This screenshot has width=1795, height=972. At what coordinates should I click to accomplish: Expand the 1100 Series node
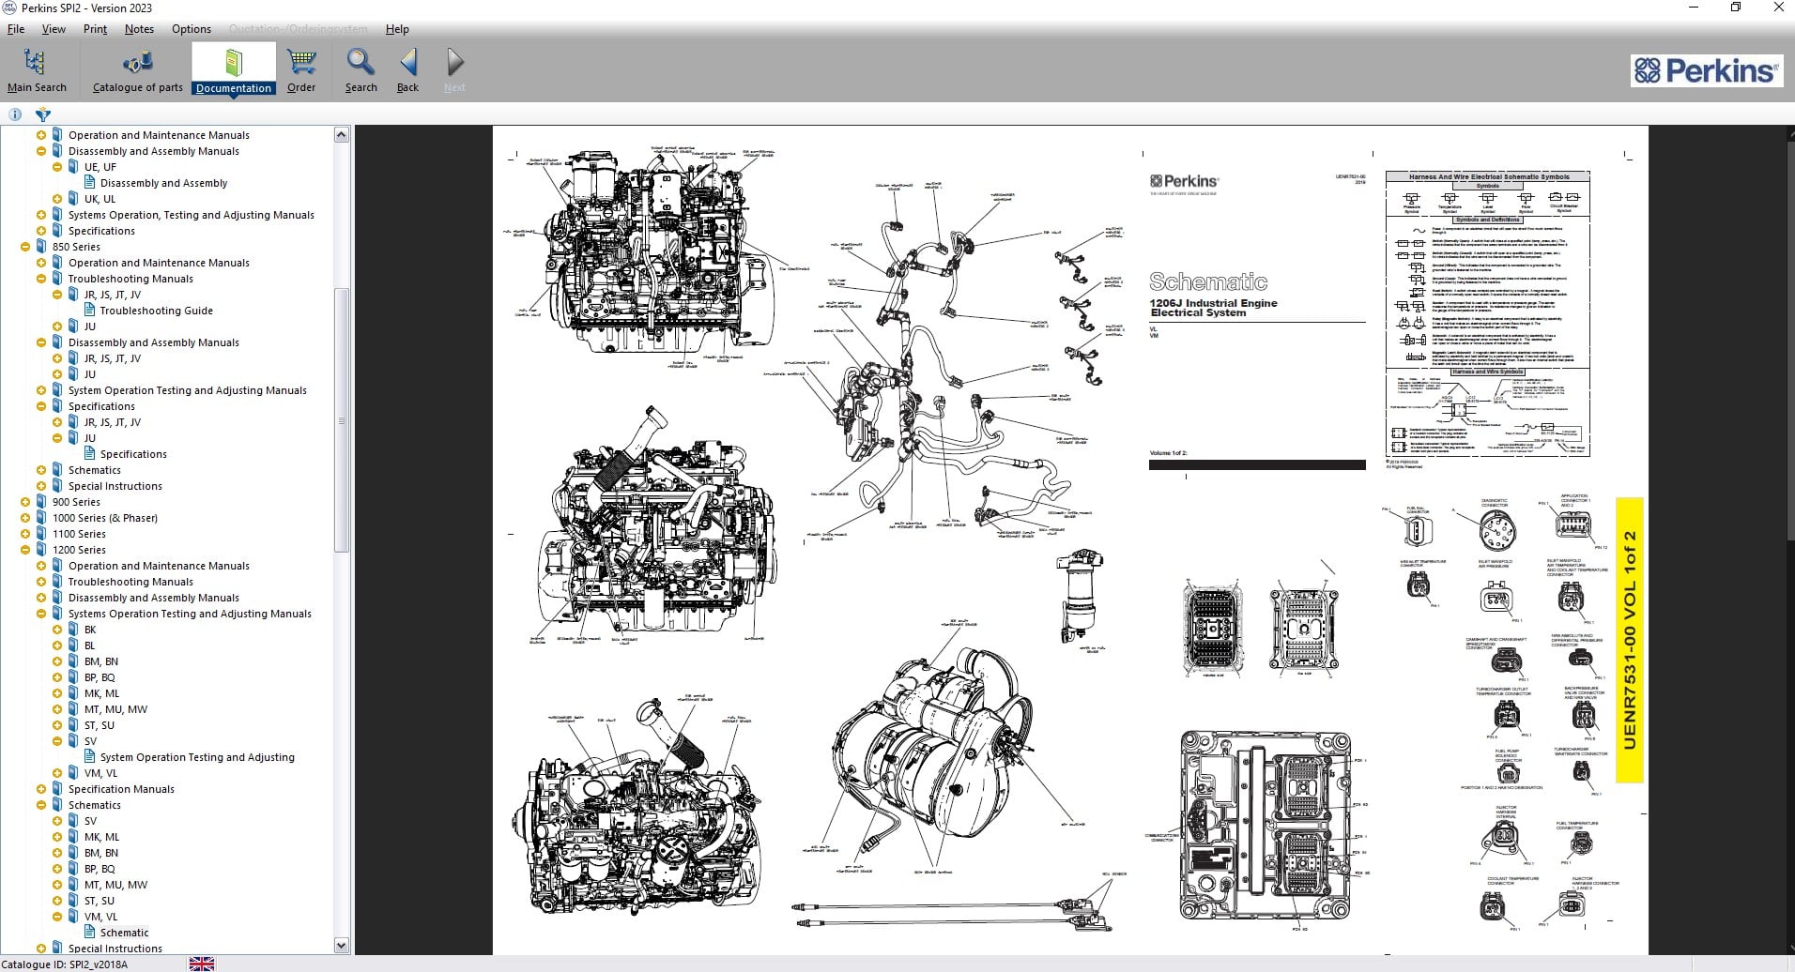pyautogui.click(x=25, y=534)
